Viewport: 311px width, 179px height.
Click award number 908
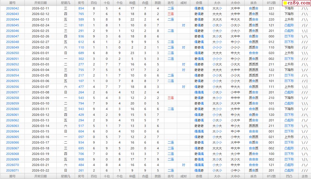click(81, 160)
